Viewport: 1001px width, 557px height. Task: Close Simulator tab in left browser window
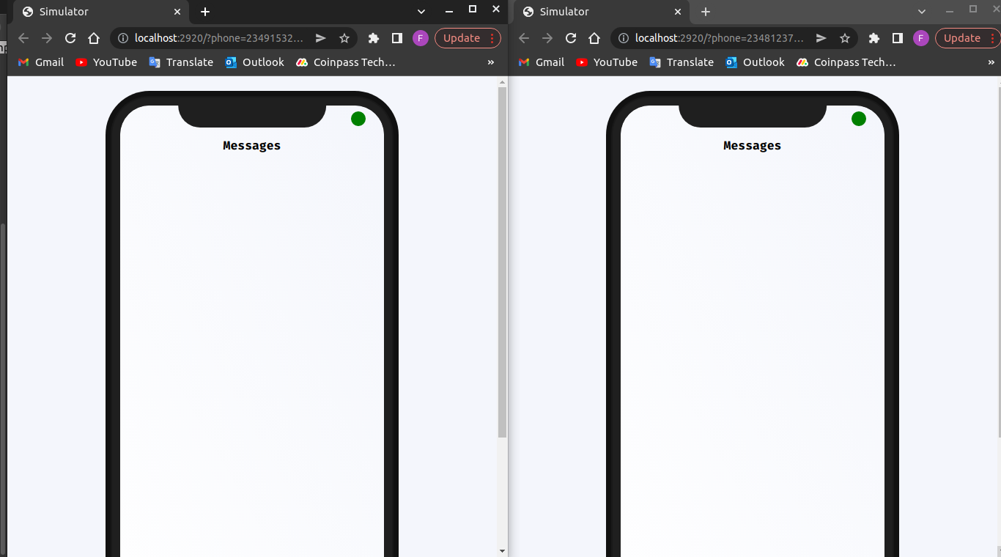177,12
